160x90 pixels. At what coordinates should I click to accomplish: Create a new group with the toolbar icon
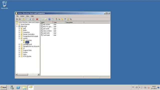pos(59,19)
